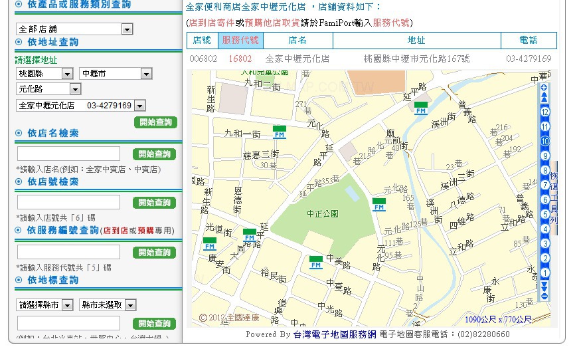
Task: Click the 地址 column header
Action: (x=417, y=40)
